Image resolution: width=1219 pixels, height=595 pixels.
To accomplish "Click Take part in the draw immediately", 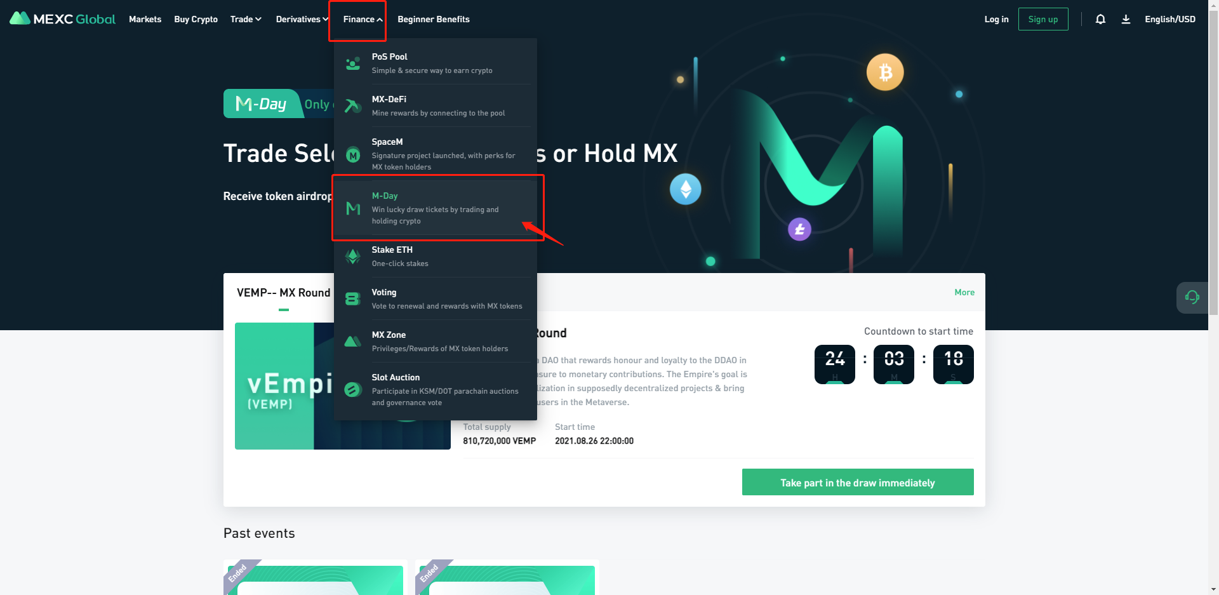I will coord(858,483).
